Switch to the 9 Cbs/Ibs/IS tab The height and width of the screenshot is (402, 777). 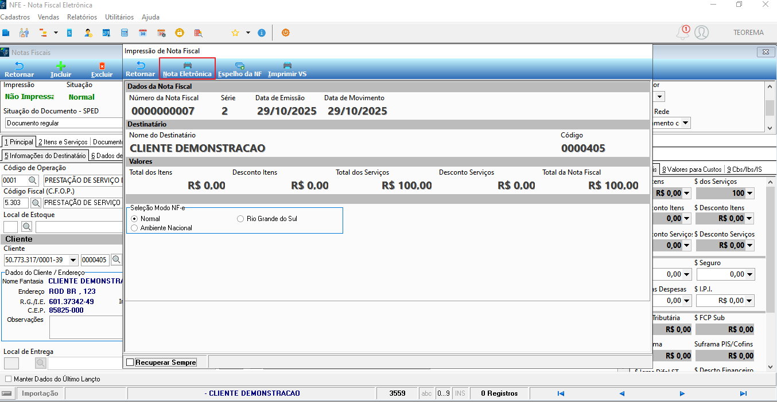click(x=744, y=170)
